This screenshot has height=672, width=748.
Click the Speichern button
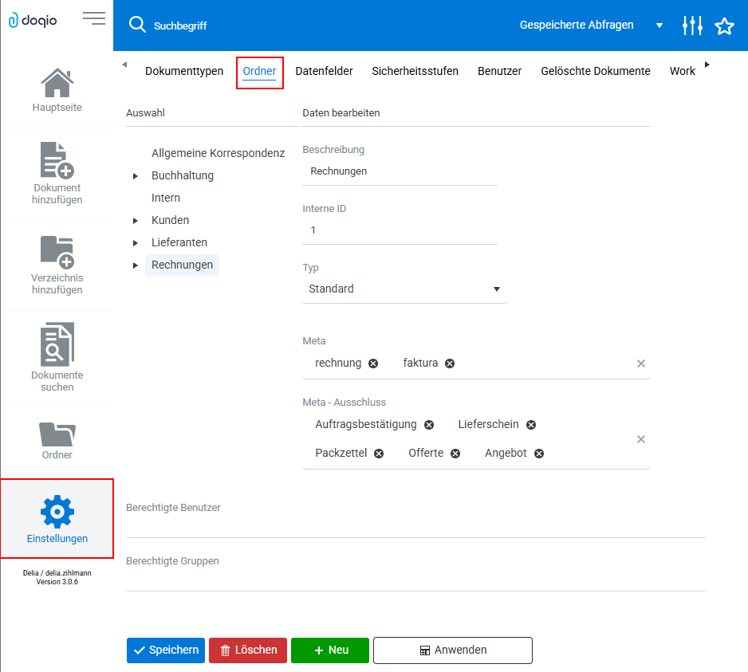point(166,650)
